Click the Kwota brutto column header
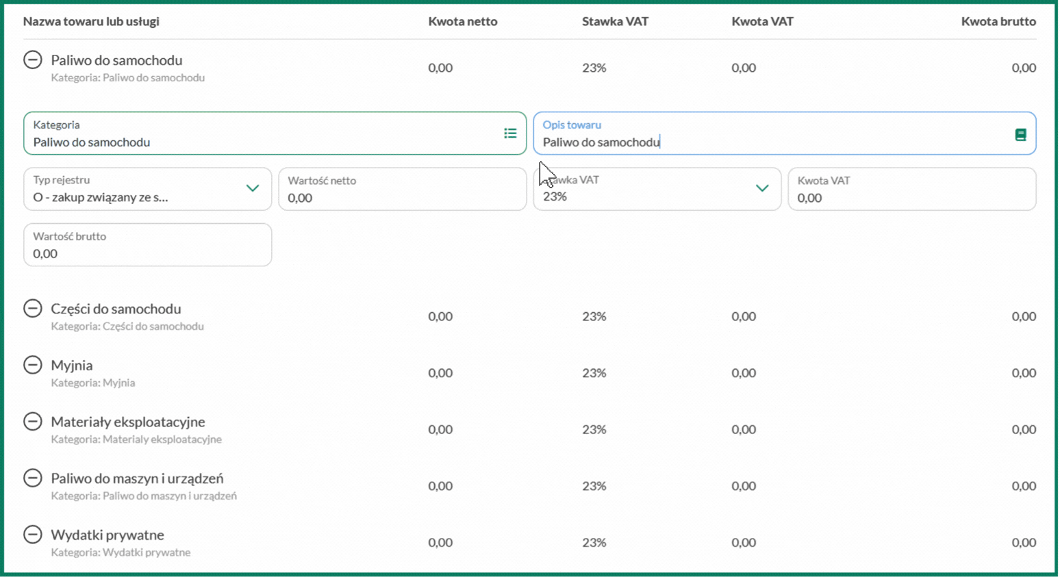The width and height of the screenshot is (1060, 577). [998, 21]
